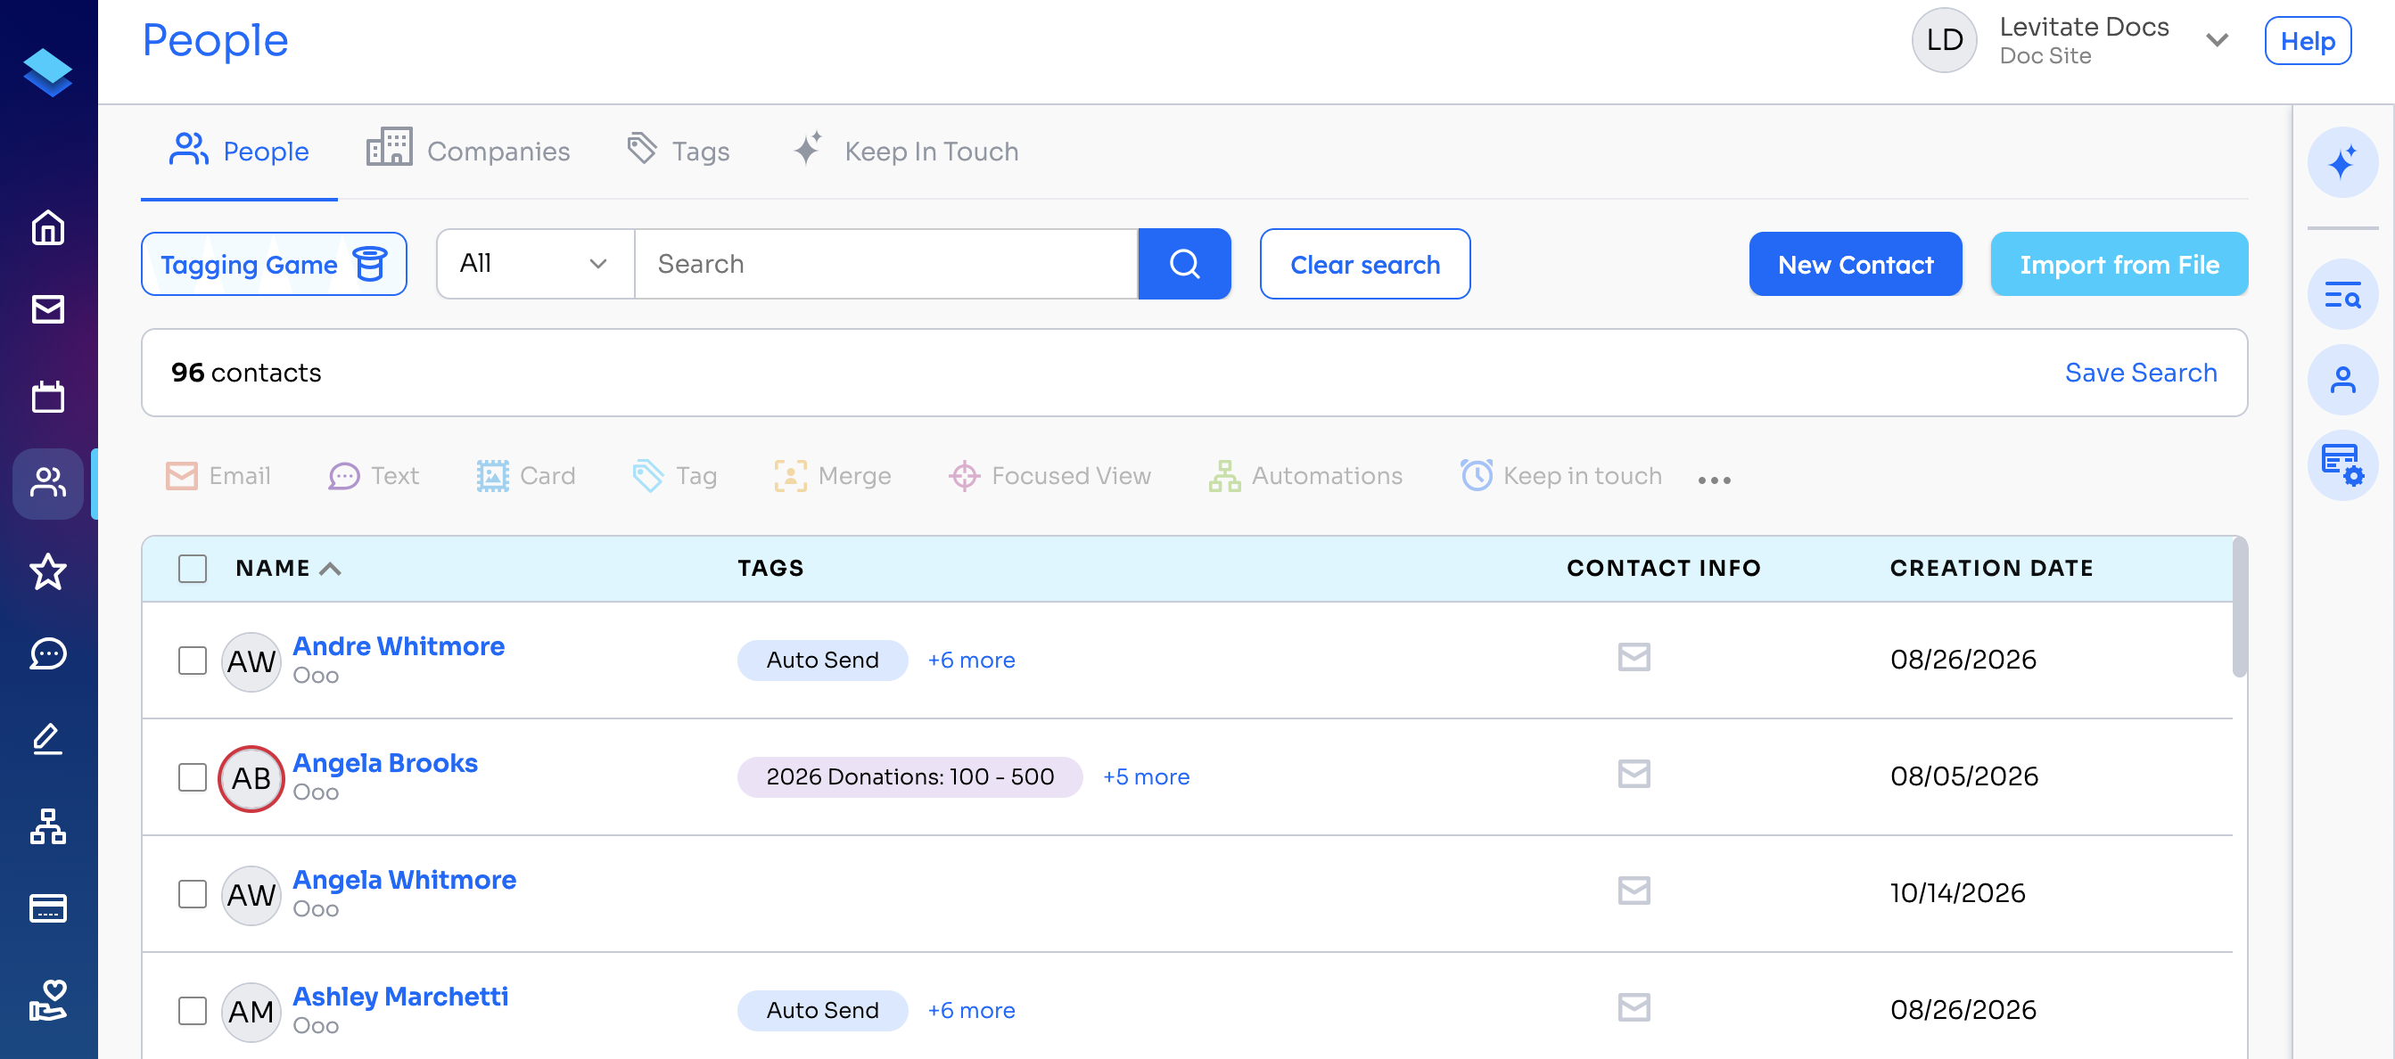This screenshot has height=1059, width=2395.
Task: Click the New Contact button
Action: tap(1855, 264)
